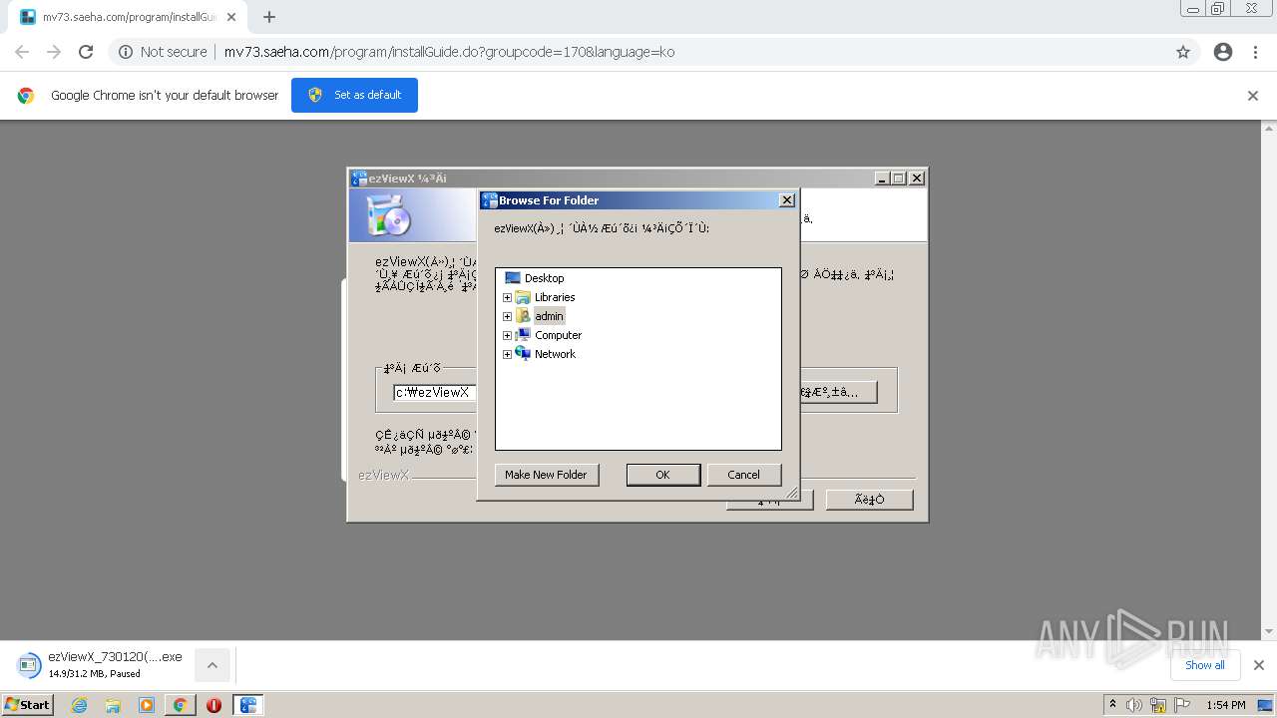This screenshot has width=1277, height=718.
Task: Close the mv73.saeha.com tab
Action: click(231, 17)
